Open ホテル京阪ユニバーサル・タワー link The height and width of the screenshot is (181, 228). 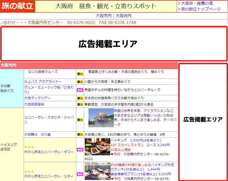coord(49,152)
